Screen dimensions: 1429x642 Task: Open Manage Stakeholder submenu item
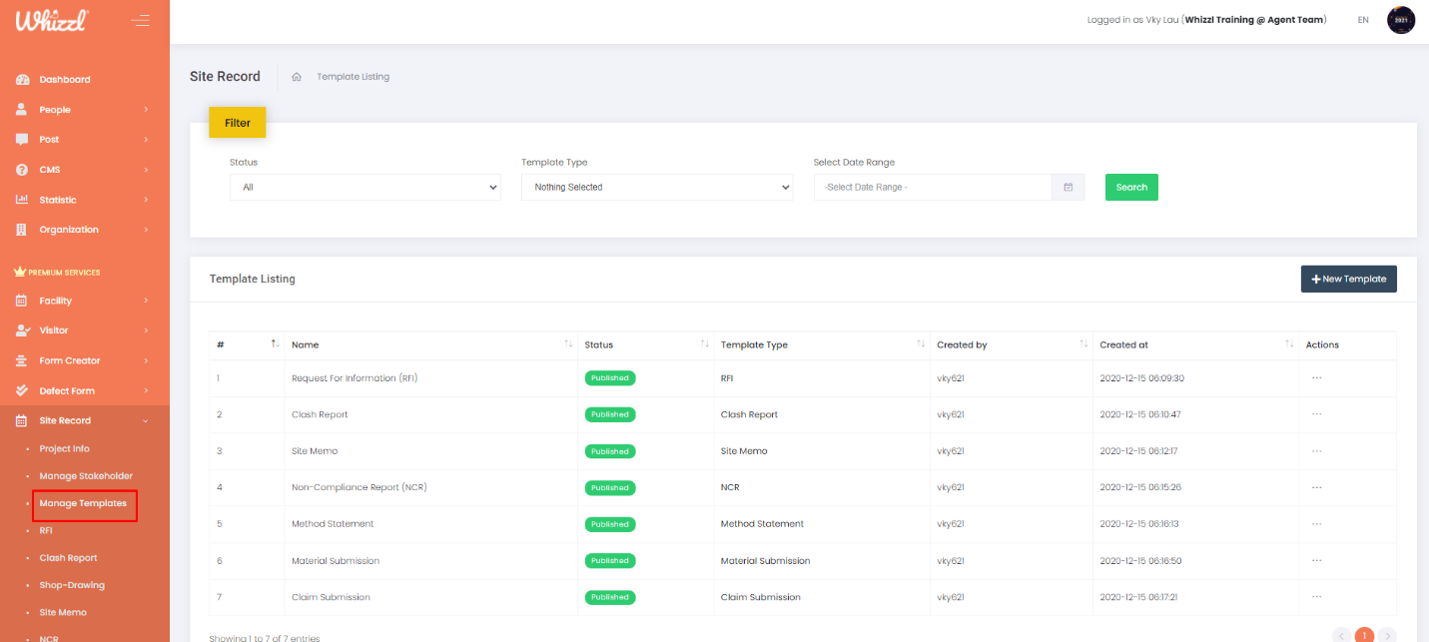tap(86, 476)
